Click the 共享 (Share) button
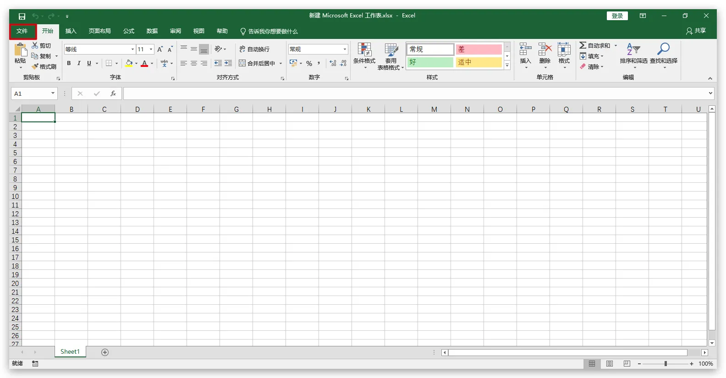 click(696, 31)
